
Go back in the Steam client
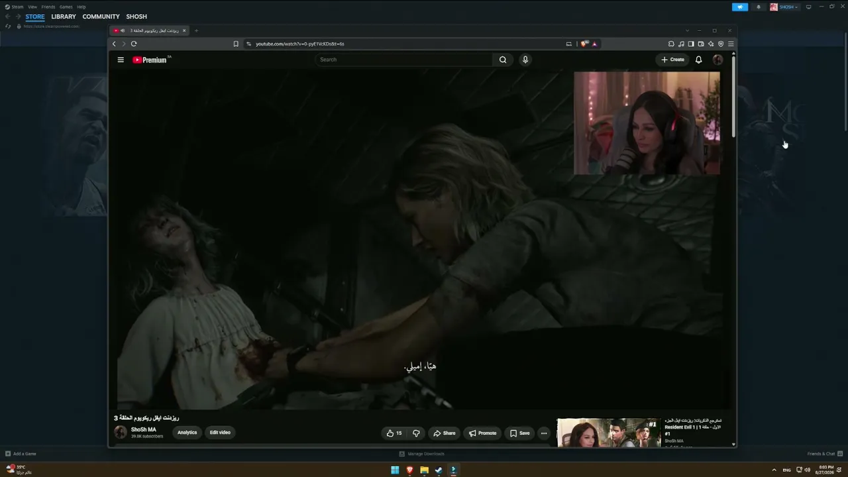[8, 17]
